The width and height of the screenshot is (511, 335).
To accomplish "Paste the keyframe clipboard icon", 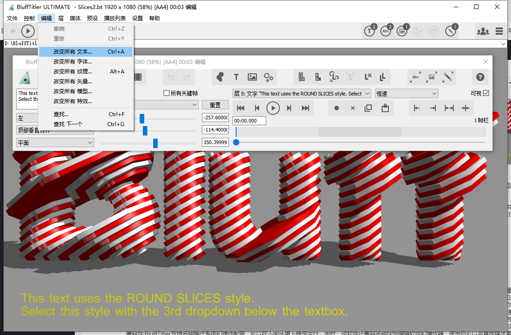I will pyautogui.click(x=385, y=108).
